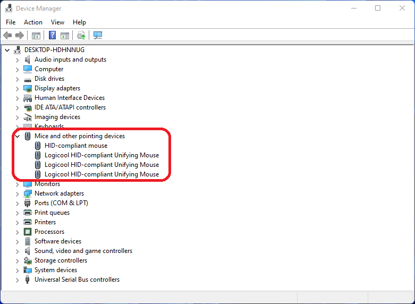The image size is (415, 304).
Task: Select the Storage controllers icon
Action: pos(28,260)
